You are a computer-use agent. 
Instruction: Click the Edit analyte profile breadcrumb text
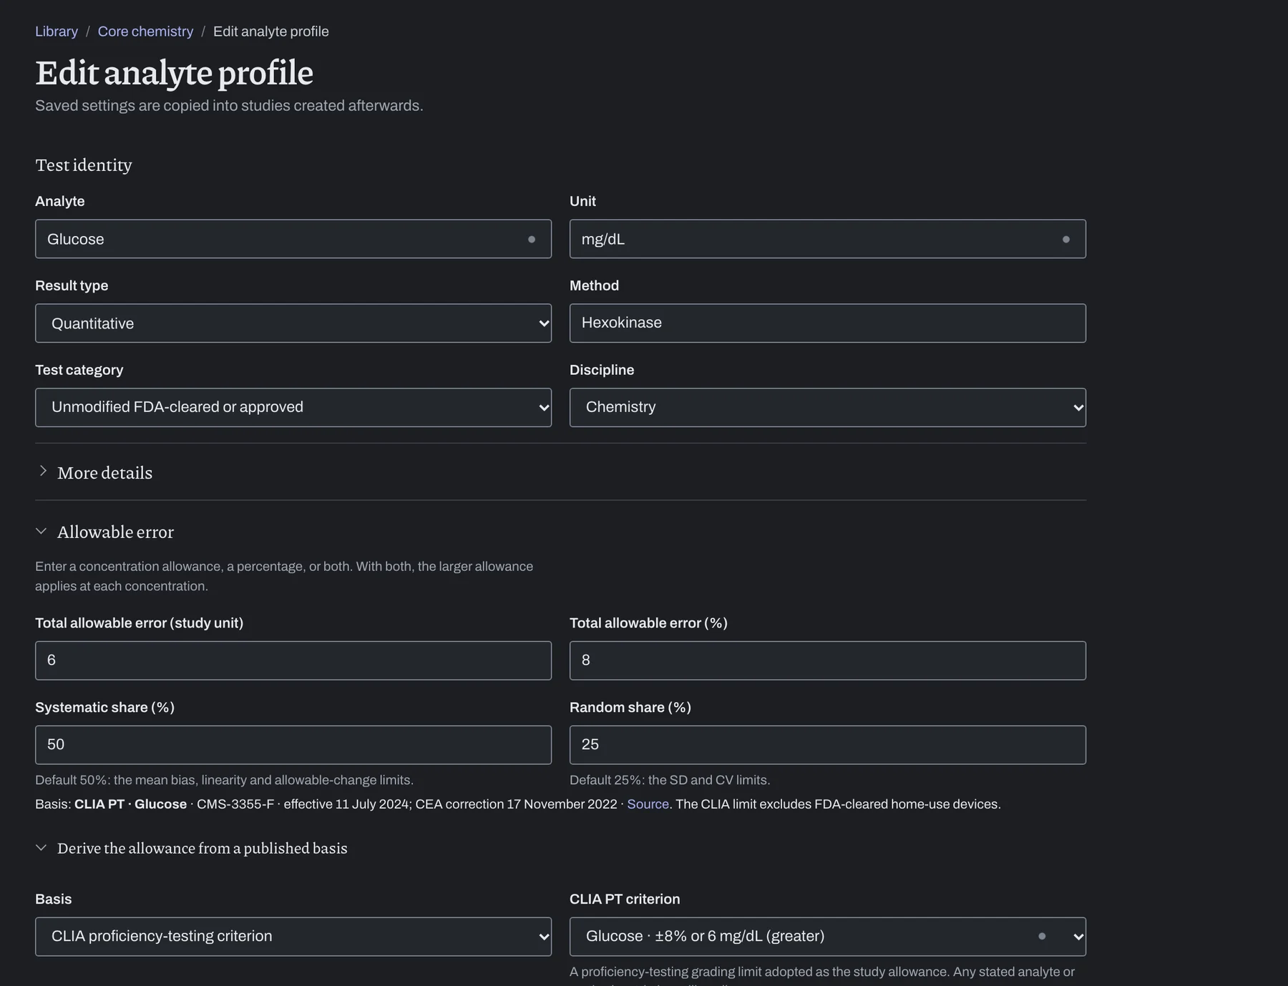(271, 31)
